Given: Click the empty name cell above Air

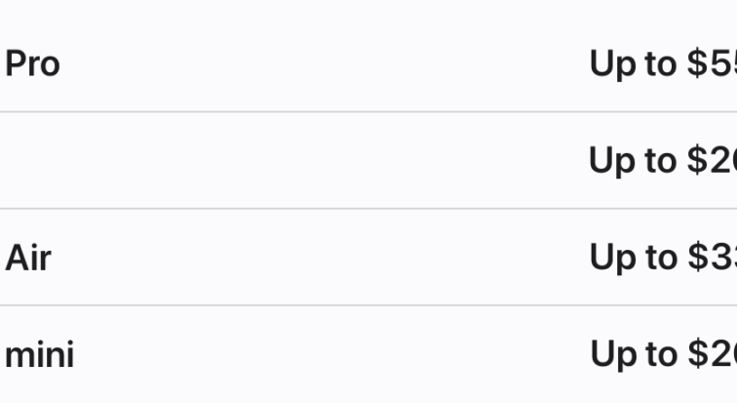Looking at the screenshot, I should [39, 161].
